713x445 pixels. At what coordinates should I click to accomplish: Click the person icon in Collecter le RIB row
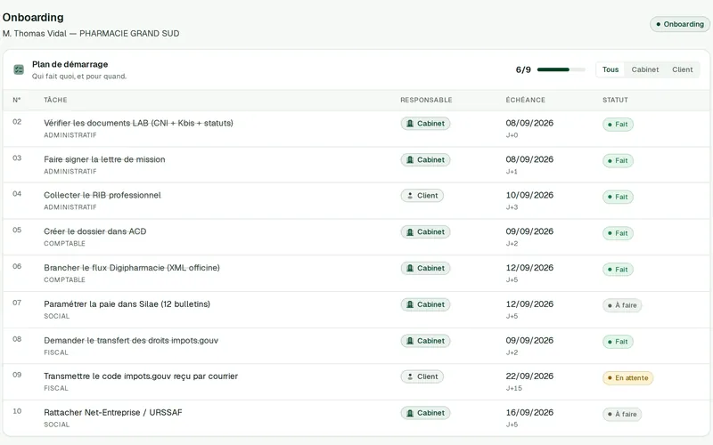coord(410,196)
